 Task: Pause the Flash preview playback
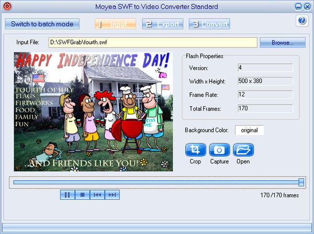point(68,195)
